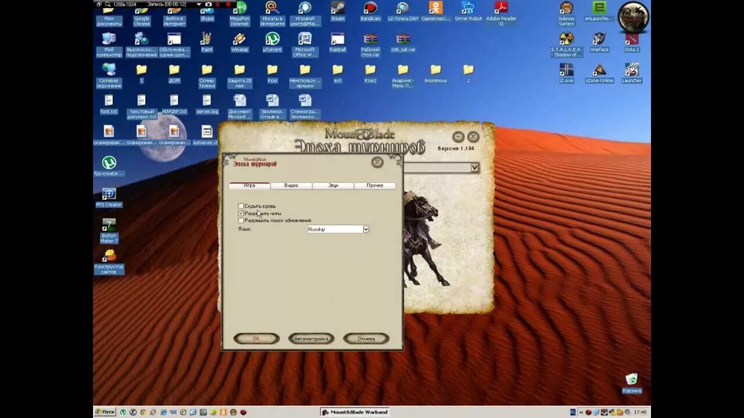Select the font.txt file icon
Viewport: 744px width, 418px height.
109,105
